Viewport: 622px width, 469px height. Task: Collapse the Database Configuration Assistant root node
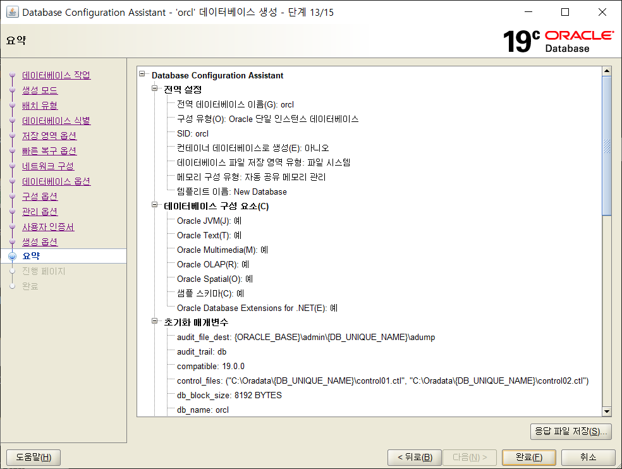[142, 74]
